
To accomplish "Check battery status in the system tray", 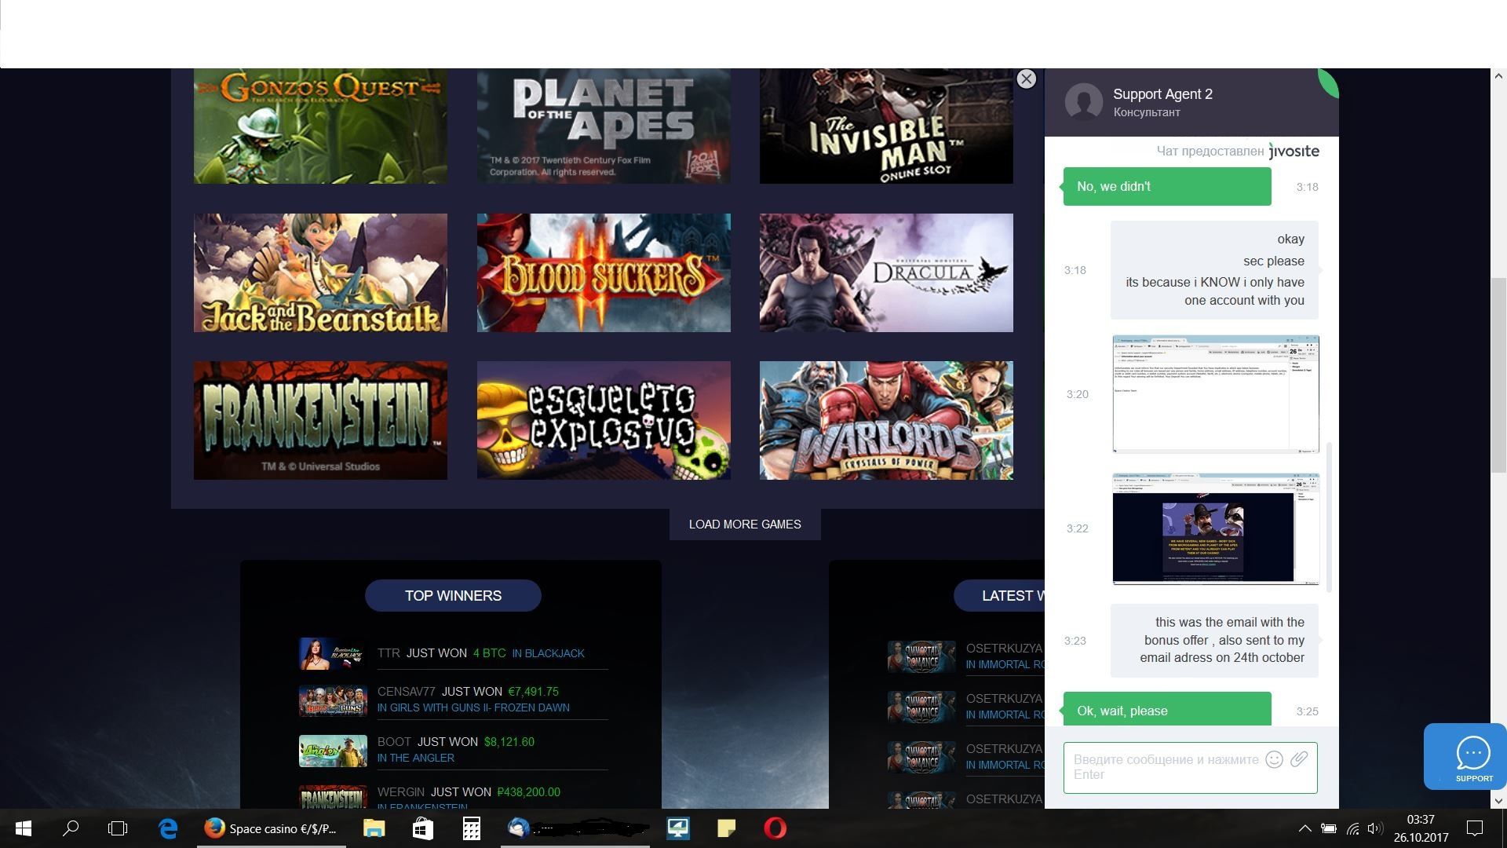I will (x=1329, y=828).
